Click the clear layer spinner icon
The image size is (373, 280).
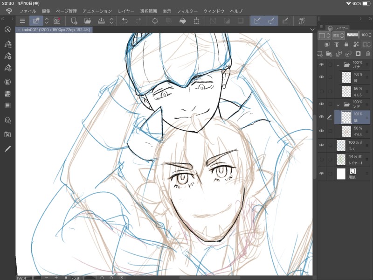click(x=155, y=21)
